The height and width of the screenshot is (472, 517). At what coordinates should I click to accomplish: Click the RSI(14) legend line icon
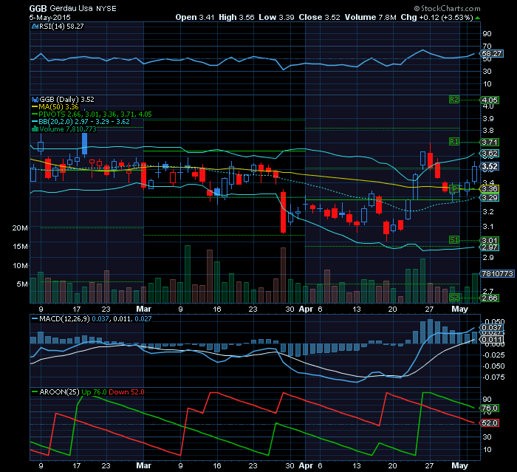[35, 27]
